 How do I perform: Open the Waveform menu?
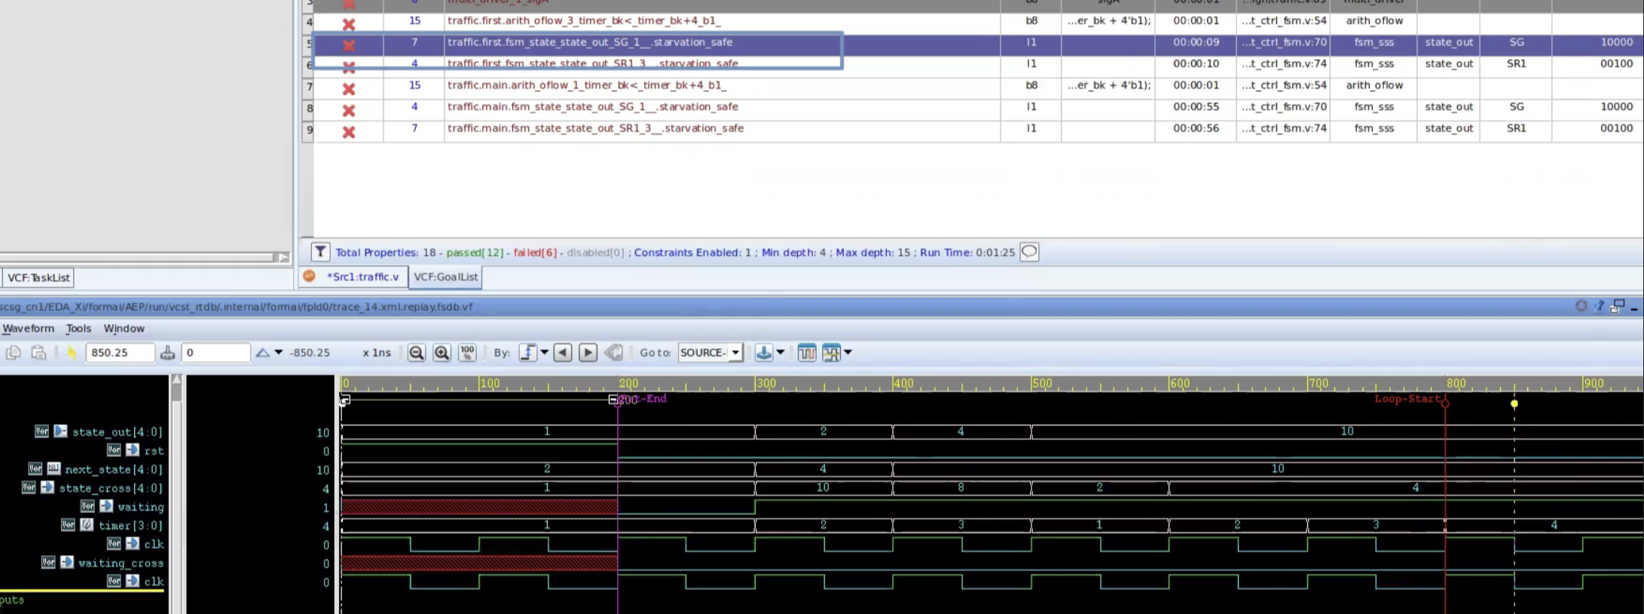[28, 328]
